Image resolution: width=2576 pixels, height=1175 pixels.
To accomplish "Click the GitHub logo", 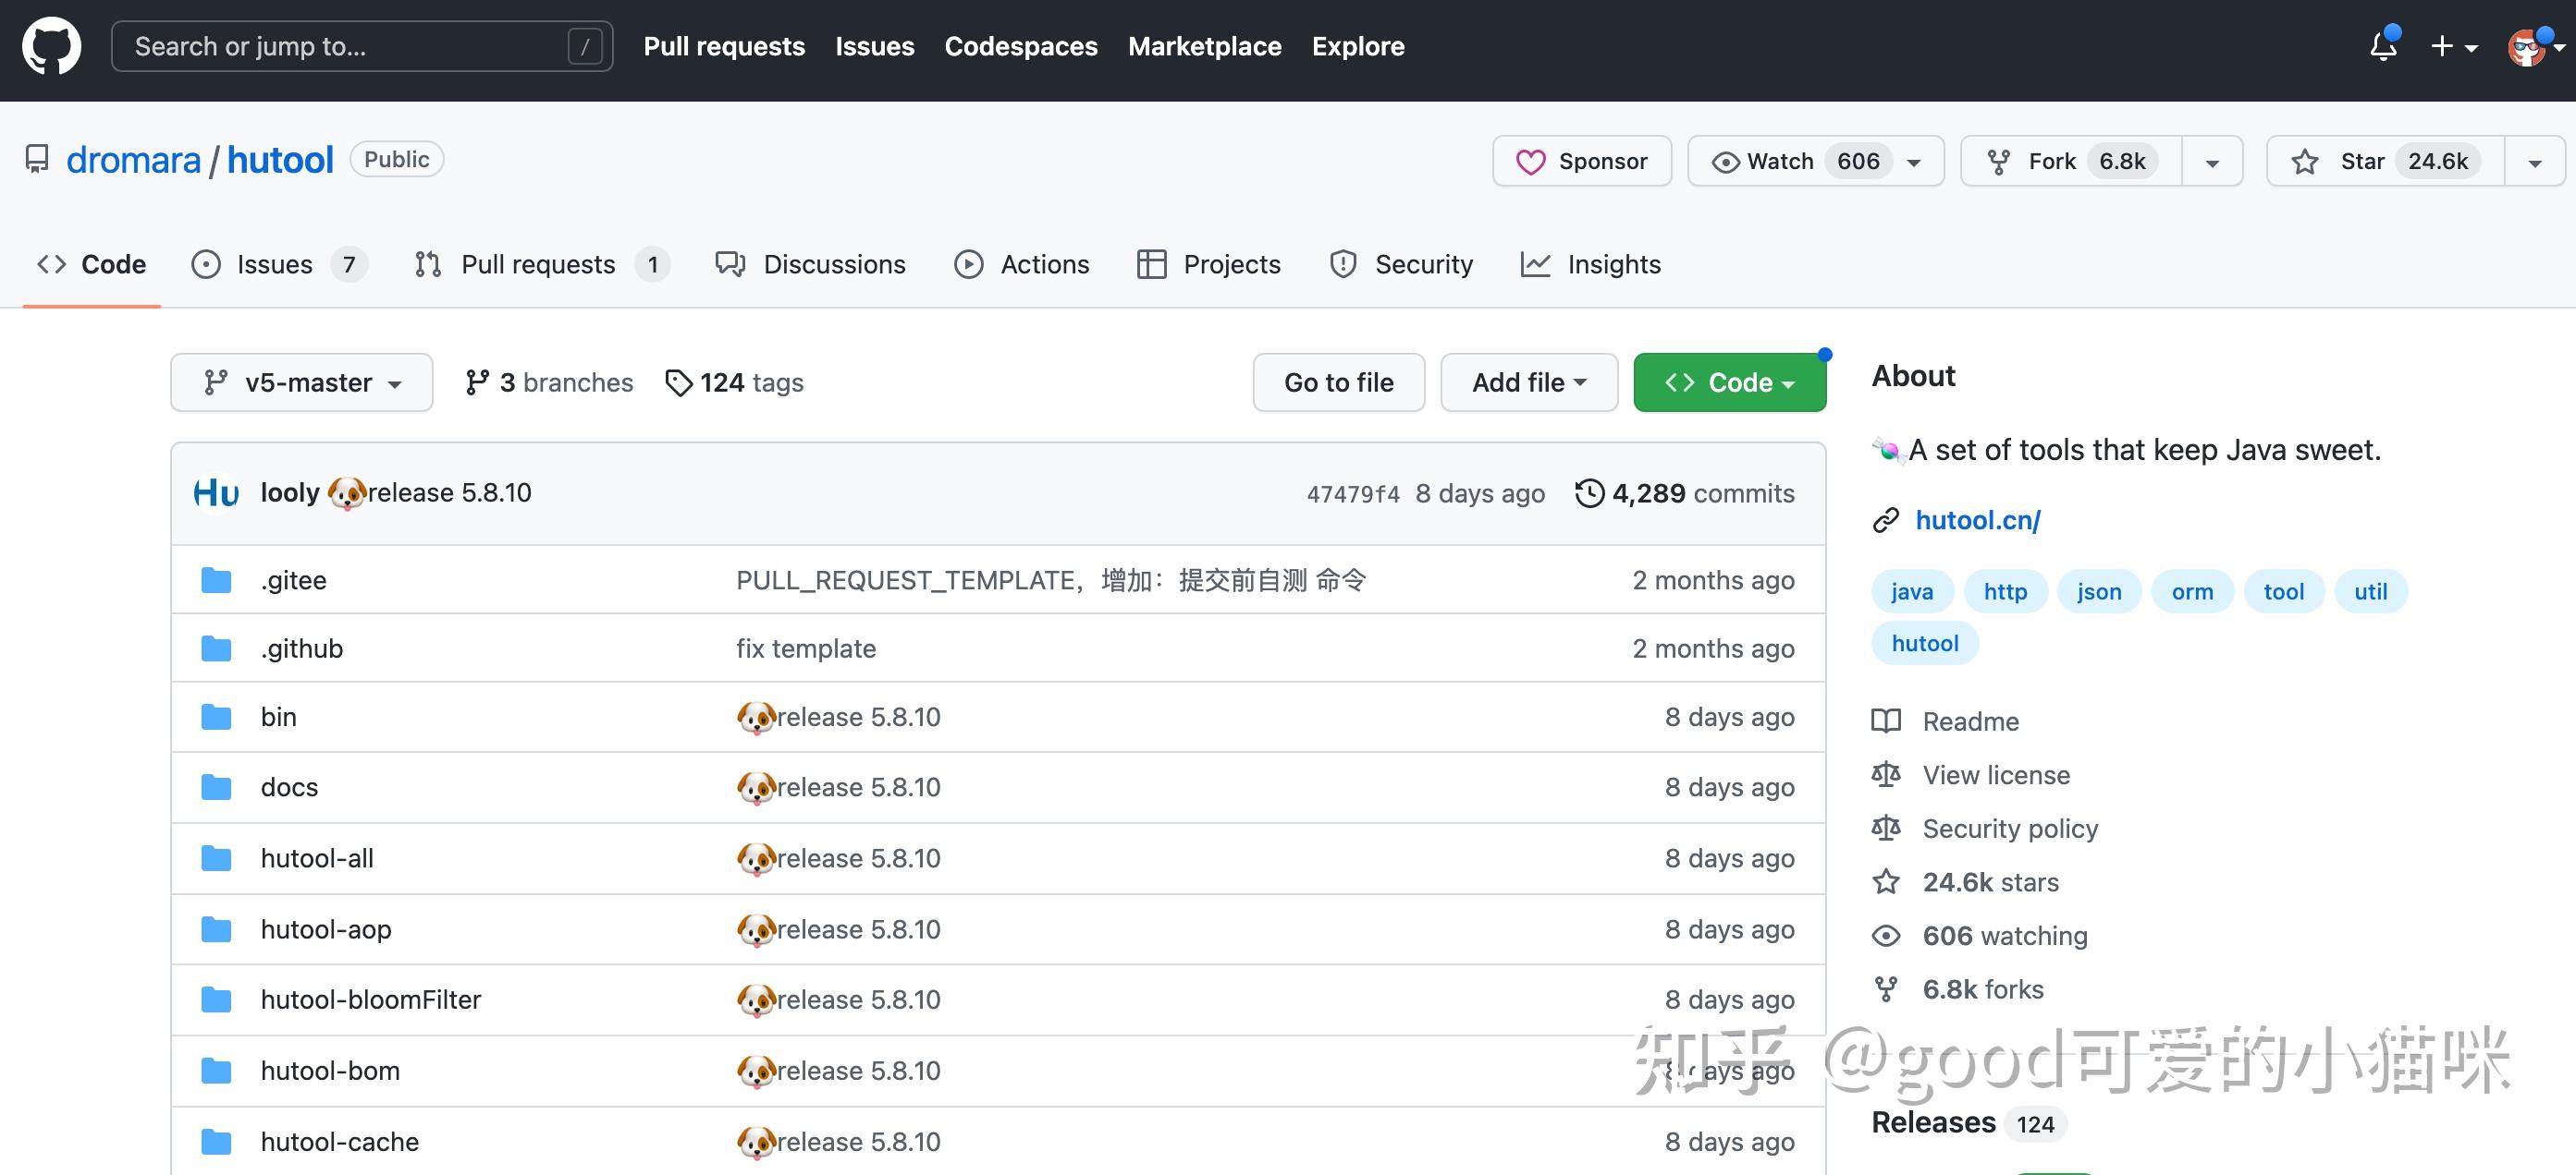I will 50,46.
